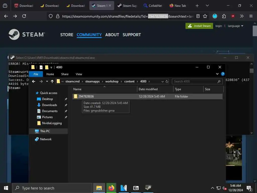The image size is (257, 193).
Task: Switch to CollabNet tab
Action: point(153,6)
